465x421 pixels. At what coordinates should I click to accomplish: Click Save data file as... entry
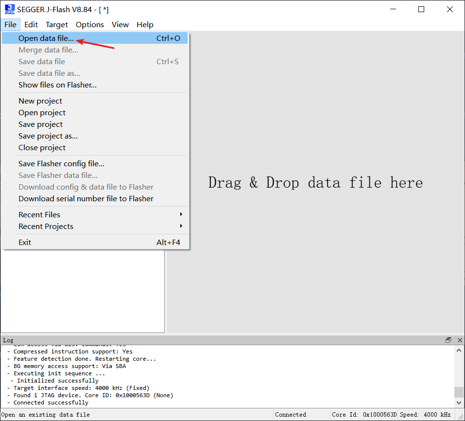coord(95,73)
